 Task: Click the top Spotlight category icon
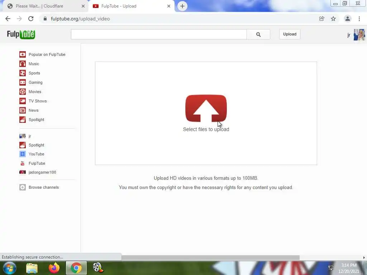point(23,120)
